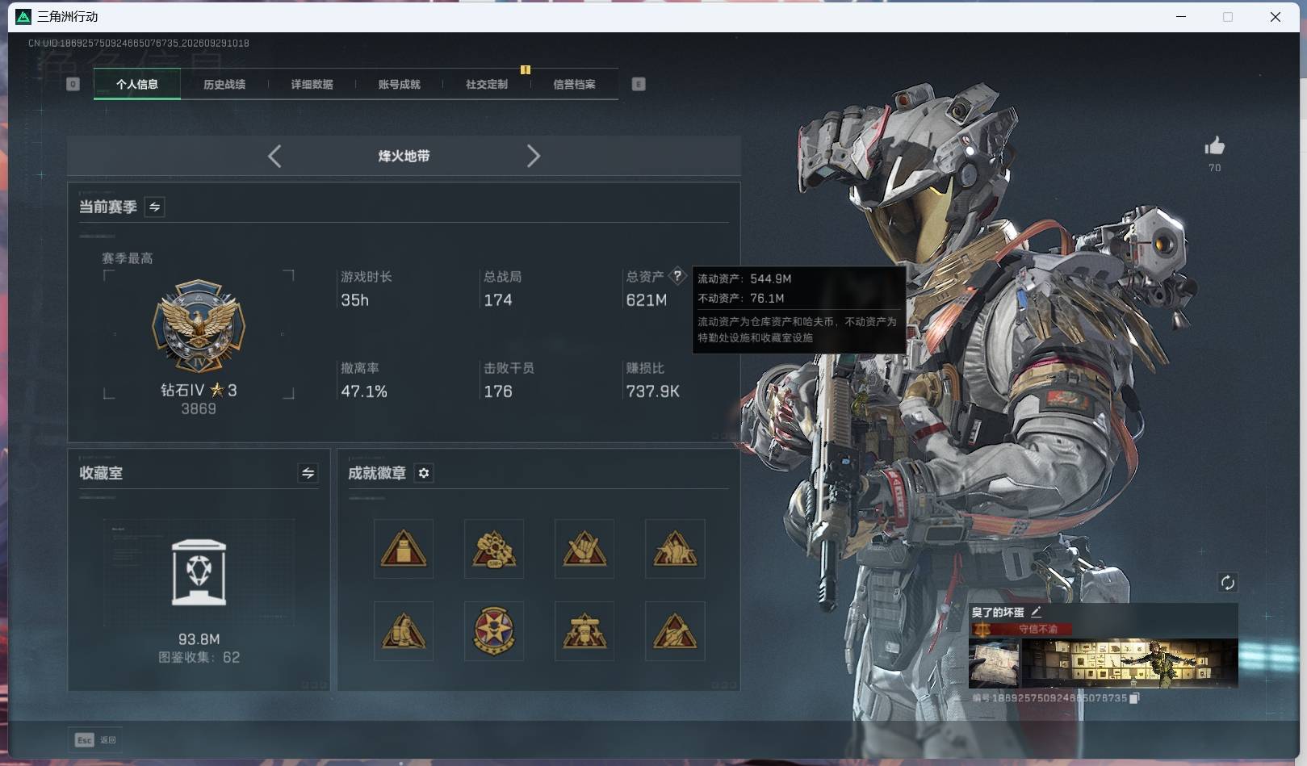The image size is (1307, 766).
Task: Edit player name with pencil icon
Action: (1036, 612)
